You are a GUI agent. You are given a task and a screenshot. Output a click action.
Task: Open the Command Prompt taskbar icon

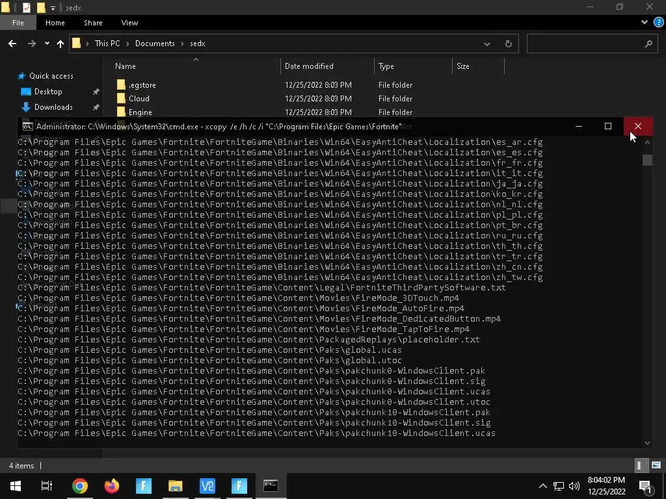(271, 486)
